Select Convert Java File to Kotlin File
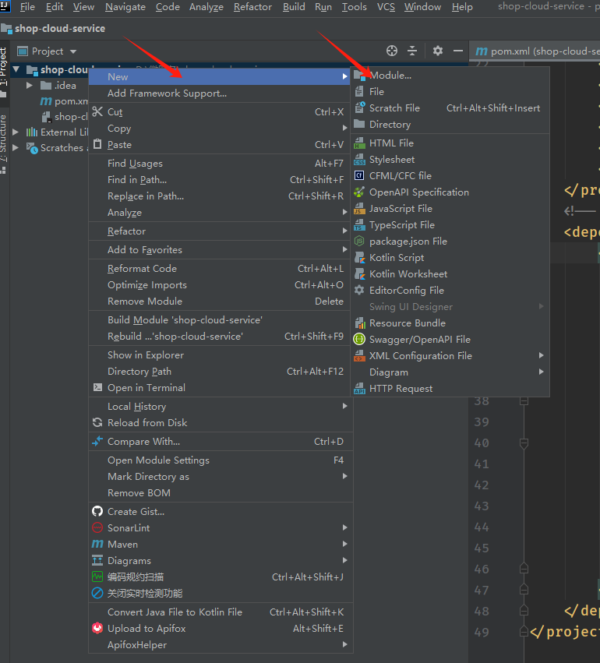The image size is (600, 663). (x=221, y=612)
